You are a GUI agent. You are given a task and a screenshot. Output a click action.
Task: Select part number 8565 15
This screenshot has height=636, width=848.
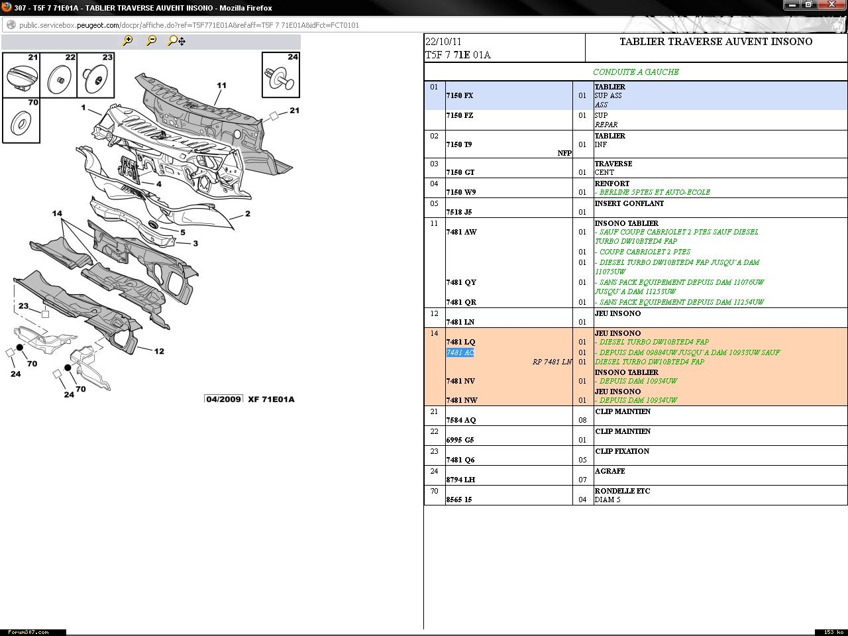(x=459, y=500)
